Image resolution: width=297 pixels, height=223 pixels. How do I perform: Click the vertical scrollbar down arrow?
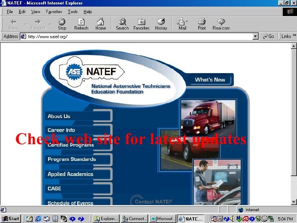click(x=294, y=202)
